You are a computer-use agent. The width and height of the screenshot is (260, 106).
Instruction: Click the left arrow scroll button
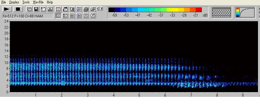click(98, 9)
